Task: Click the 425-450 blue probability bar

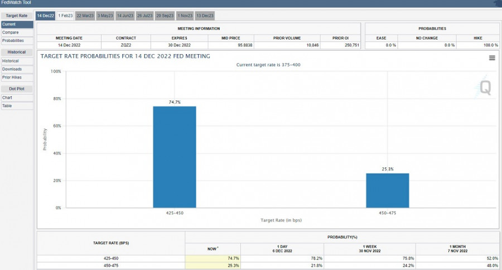Action: click(175, 157)
